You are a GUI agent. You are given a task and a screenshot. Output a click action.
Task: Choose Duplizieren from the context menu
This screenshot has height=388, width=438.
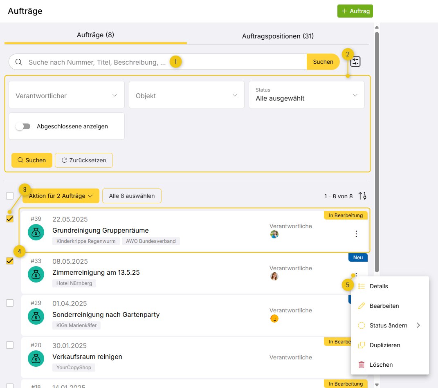[384, 345]
